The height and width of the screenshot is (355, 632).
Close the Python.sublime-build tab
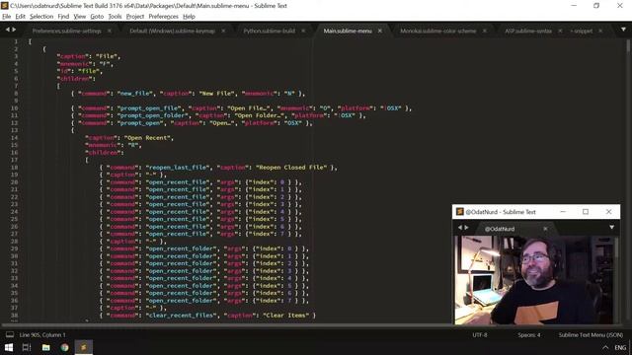(303, 31)
